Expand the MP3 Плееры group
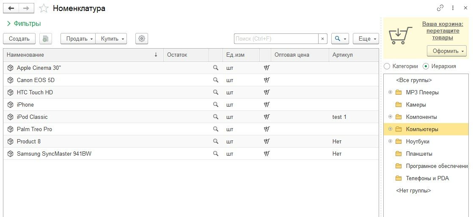The height and width of the screenshot is (217, 473). 390,92
